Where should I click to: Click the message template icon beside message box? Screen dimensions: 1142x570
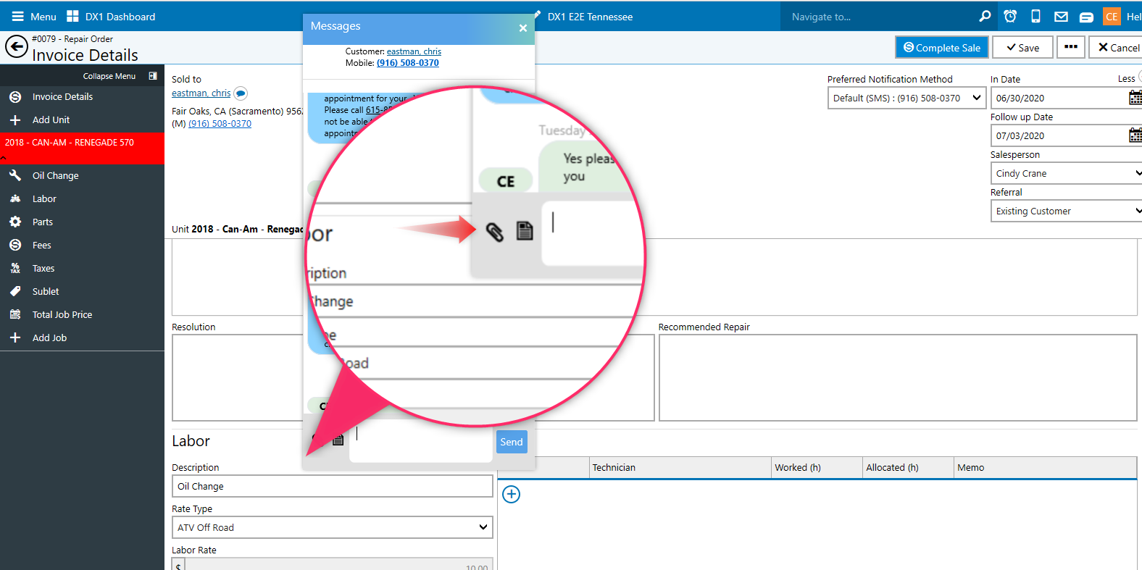(x=338, y=440)
